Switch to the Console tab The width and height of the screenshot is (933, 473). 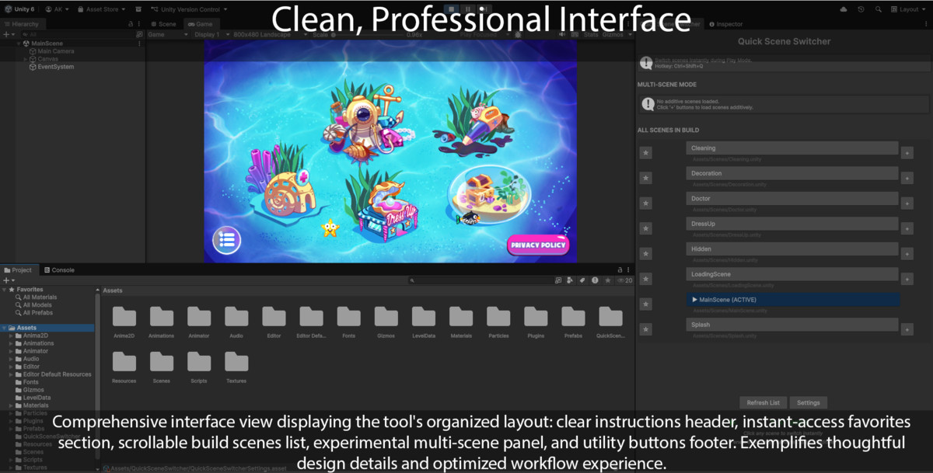tap(60, 270)
